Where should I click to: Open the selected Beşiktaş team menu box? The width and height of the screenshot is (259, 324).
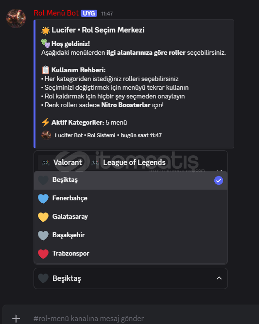tap(131, 278)
